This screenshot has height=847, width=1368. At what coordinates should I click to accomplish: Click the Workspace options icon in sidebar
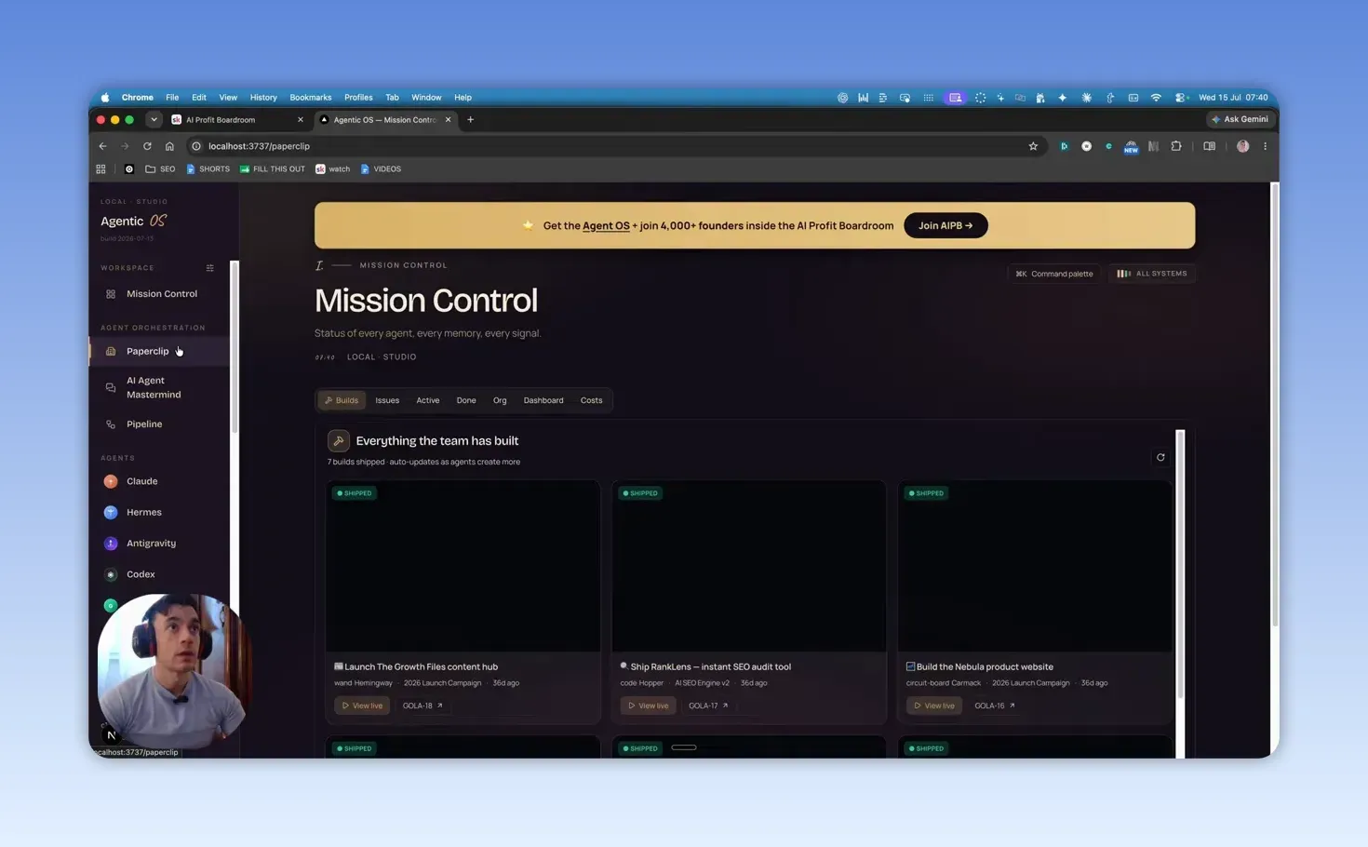[x=210, y=268]
